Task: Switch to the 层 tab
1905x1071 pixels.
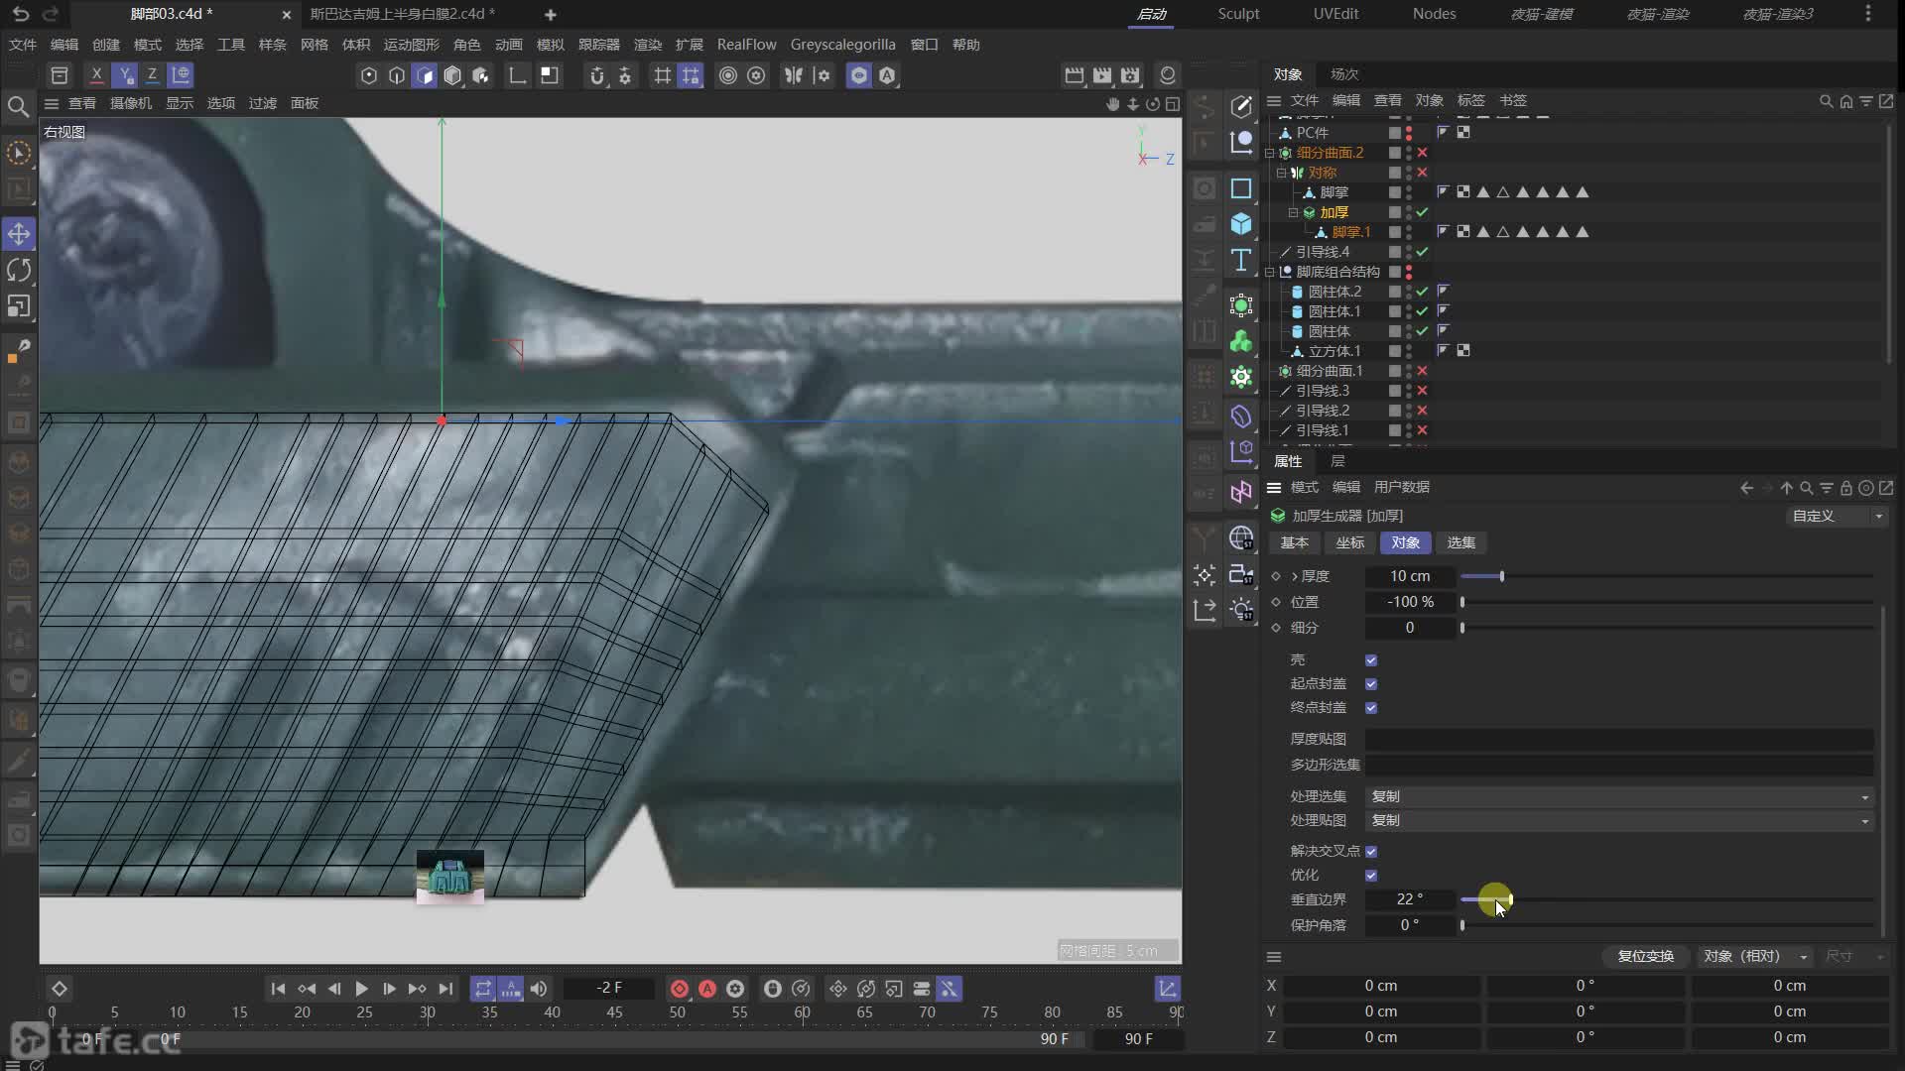Action: [1337, 461]
